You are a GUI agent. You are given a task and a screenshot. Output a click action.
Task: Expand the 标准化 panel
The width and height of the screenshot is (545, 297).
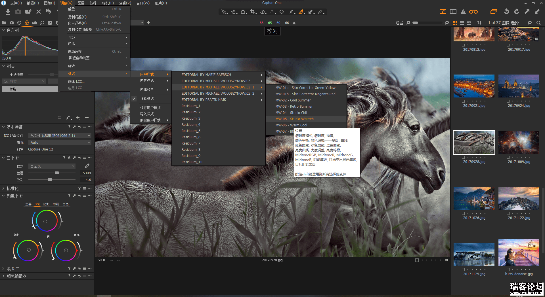click(3, 188)
